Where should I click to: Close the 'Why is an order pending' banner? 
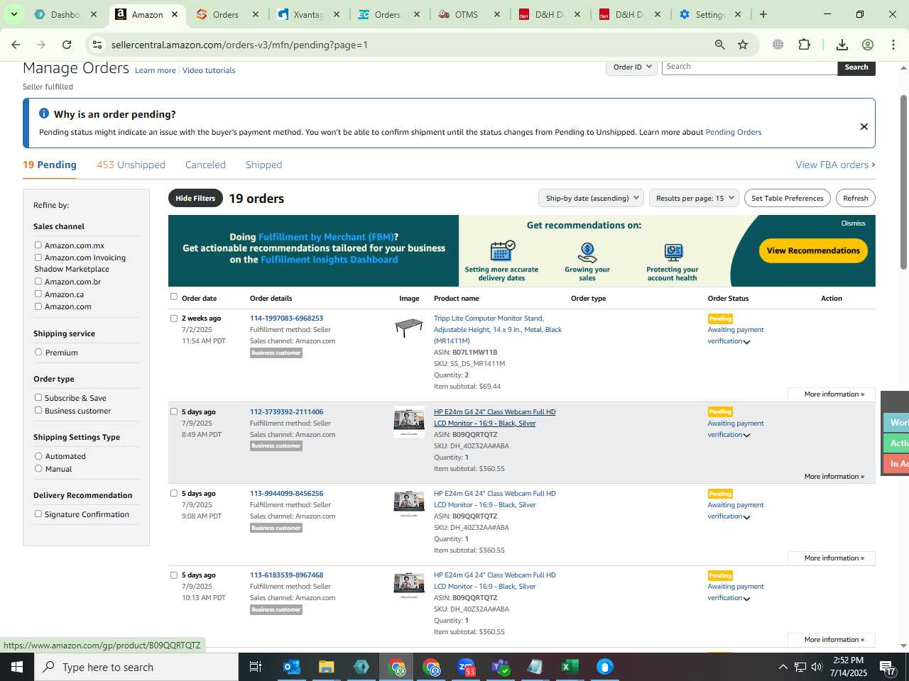[x=864, y=126]
